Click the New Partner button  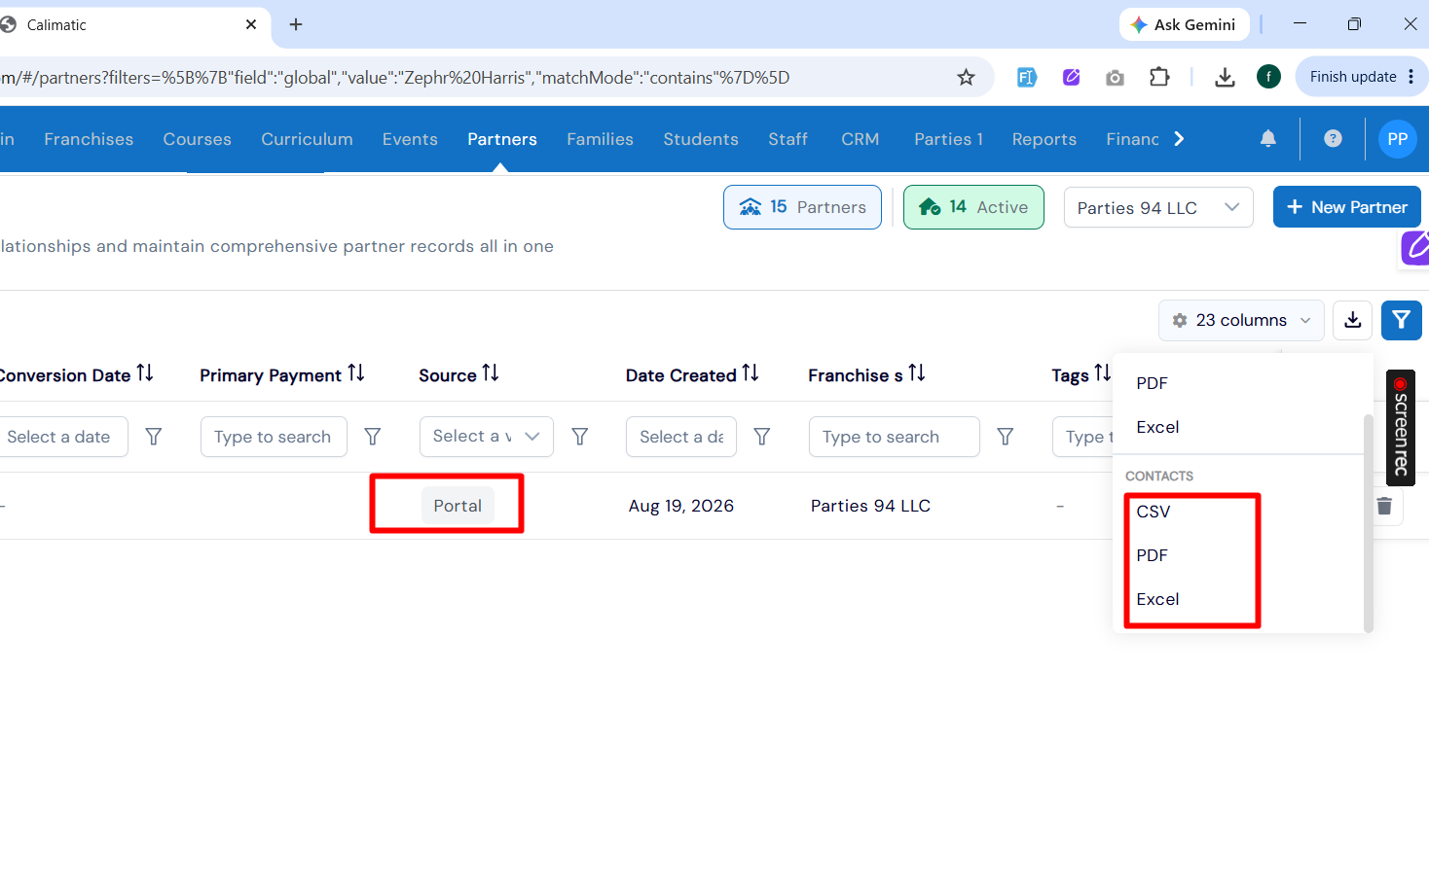point(1347,207)
